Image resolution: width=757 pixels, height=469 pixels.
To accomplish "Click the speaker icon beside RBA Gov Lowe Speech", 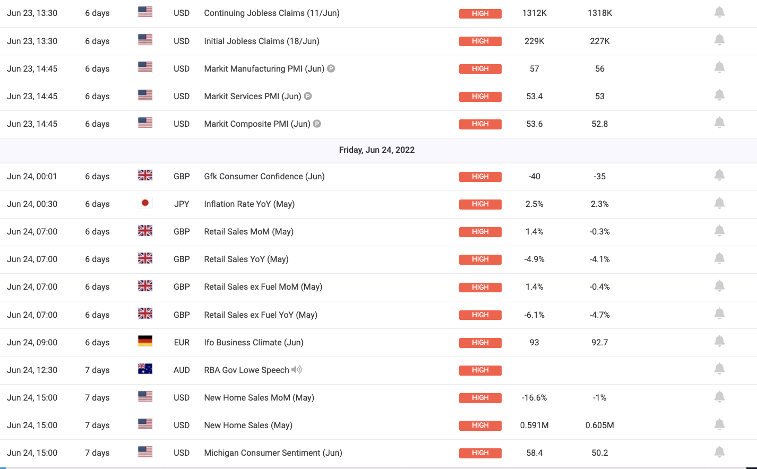I will tap(297, 370).
